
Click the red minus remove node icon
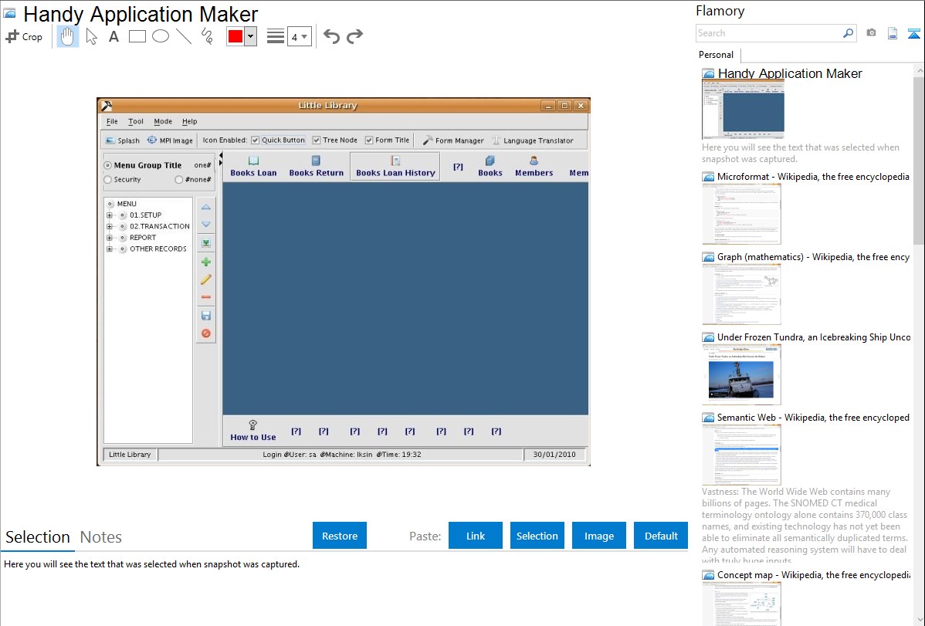tap(206, 297)
